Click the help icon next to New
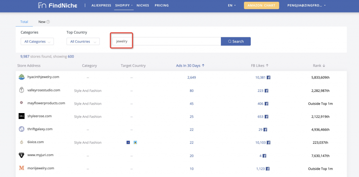Viewport: 359px width, 177px height. click(48, 22)
